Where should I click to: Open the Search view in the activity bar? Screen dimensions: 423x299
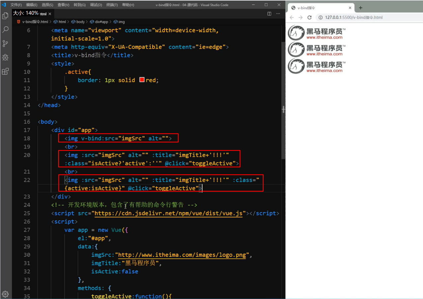(5, 29)
